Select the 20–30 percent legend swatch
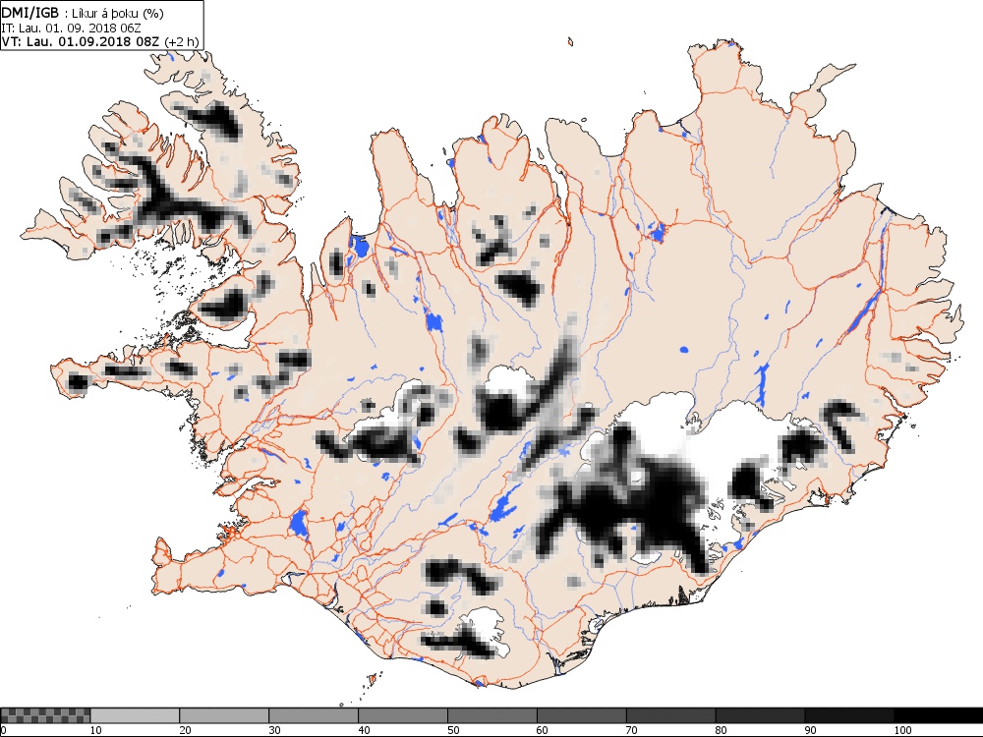Viewport: 983px width, 737px height. pos(224,715)
